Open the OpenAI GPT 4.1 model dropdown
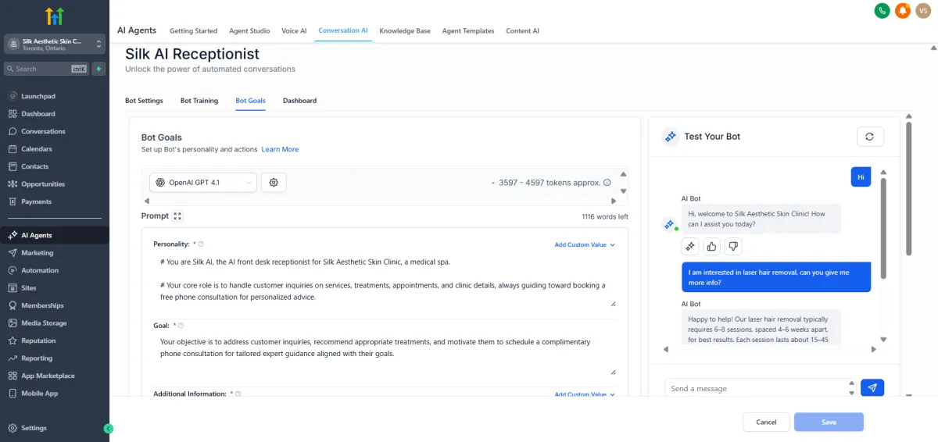The height and width of the screenshot is (442, 938). coord(203,182)
